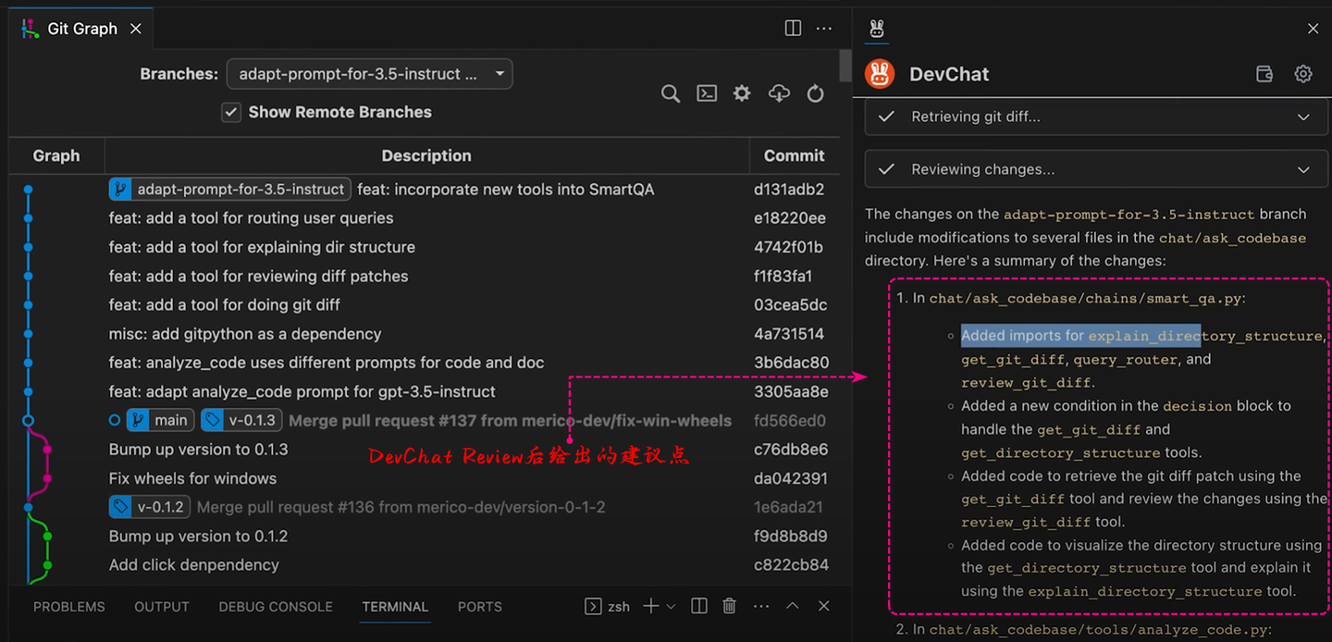The width and height of the screenshot is (1332, 642).
Task: Open Git Graph repository settings gear
Action: point(741,93)
